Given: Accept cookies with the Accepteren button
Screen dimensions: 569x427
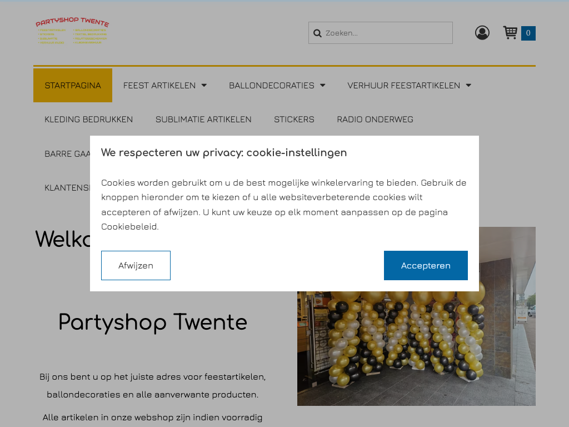Looking at the screenshot, I should click(x=426, y=265).
